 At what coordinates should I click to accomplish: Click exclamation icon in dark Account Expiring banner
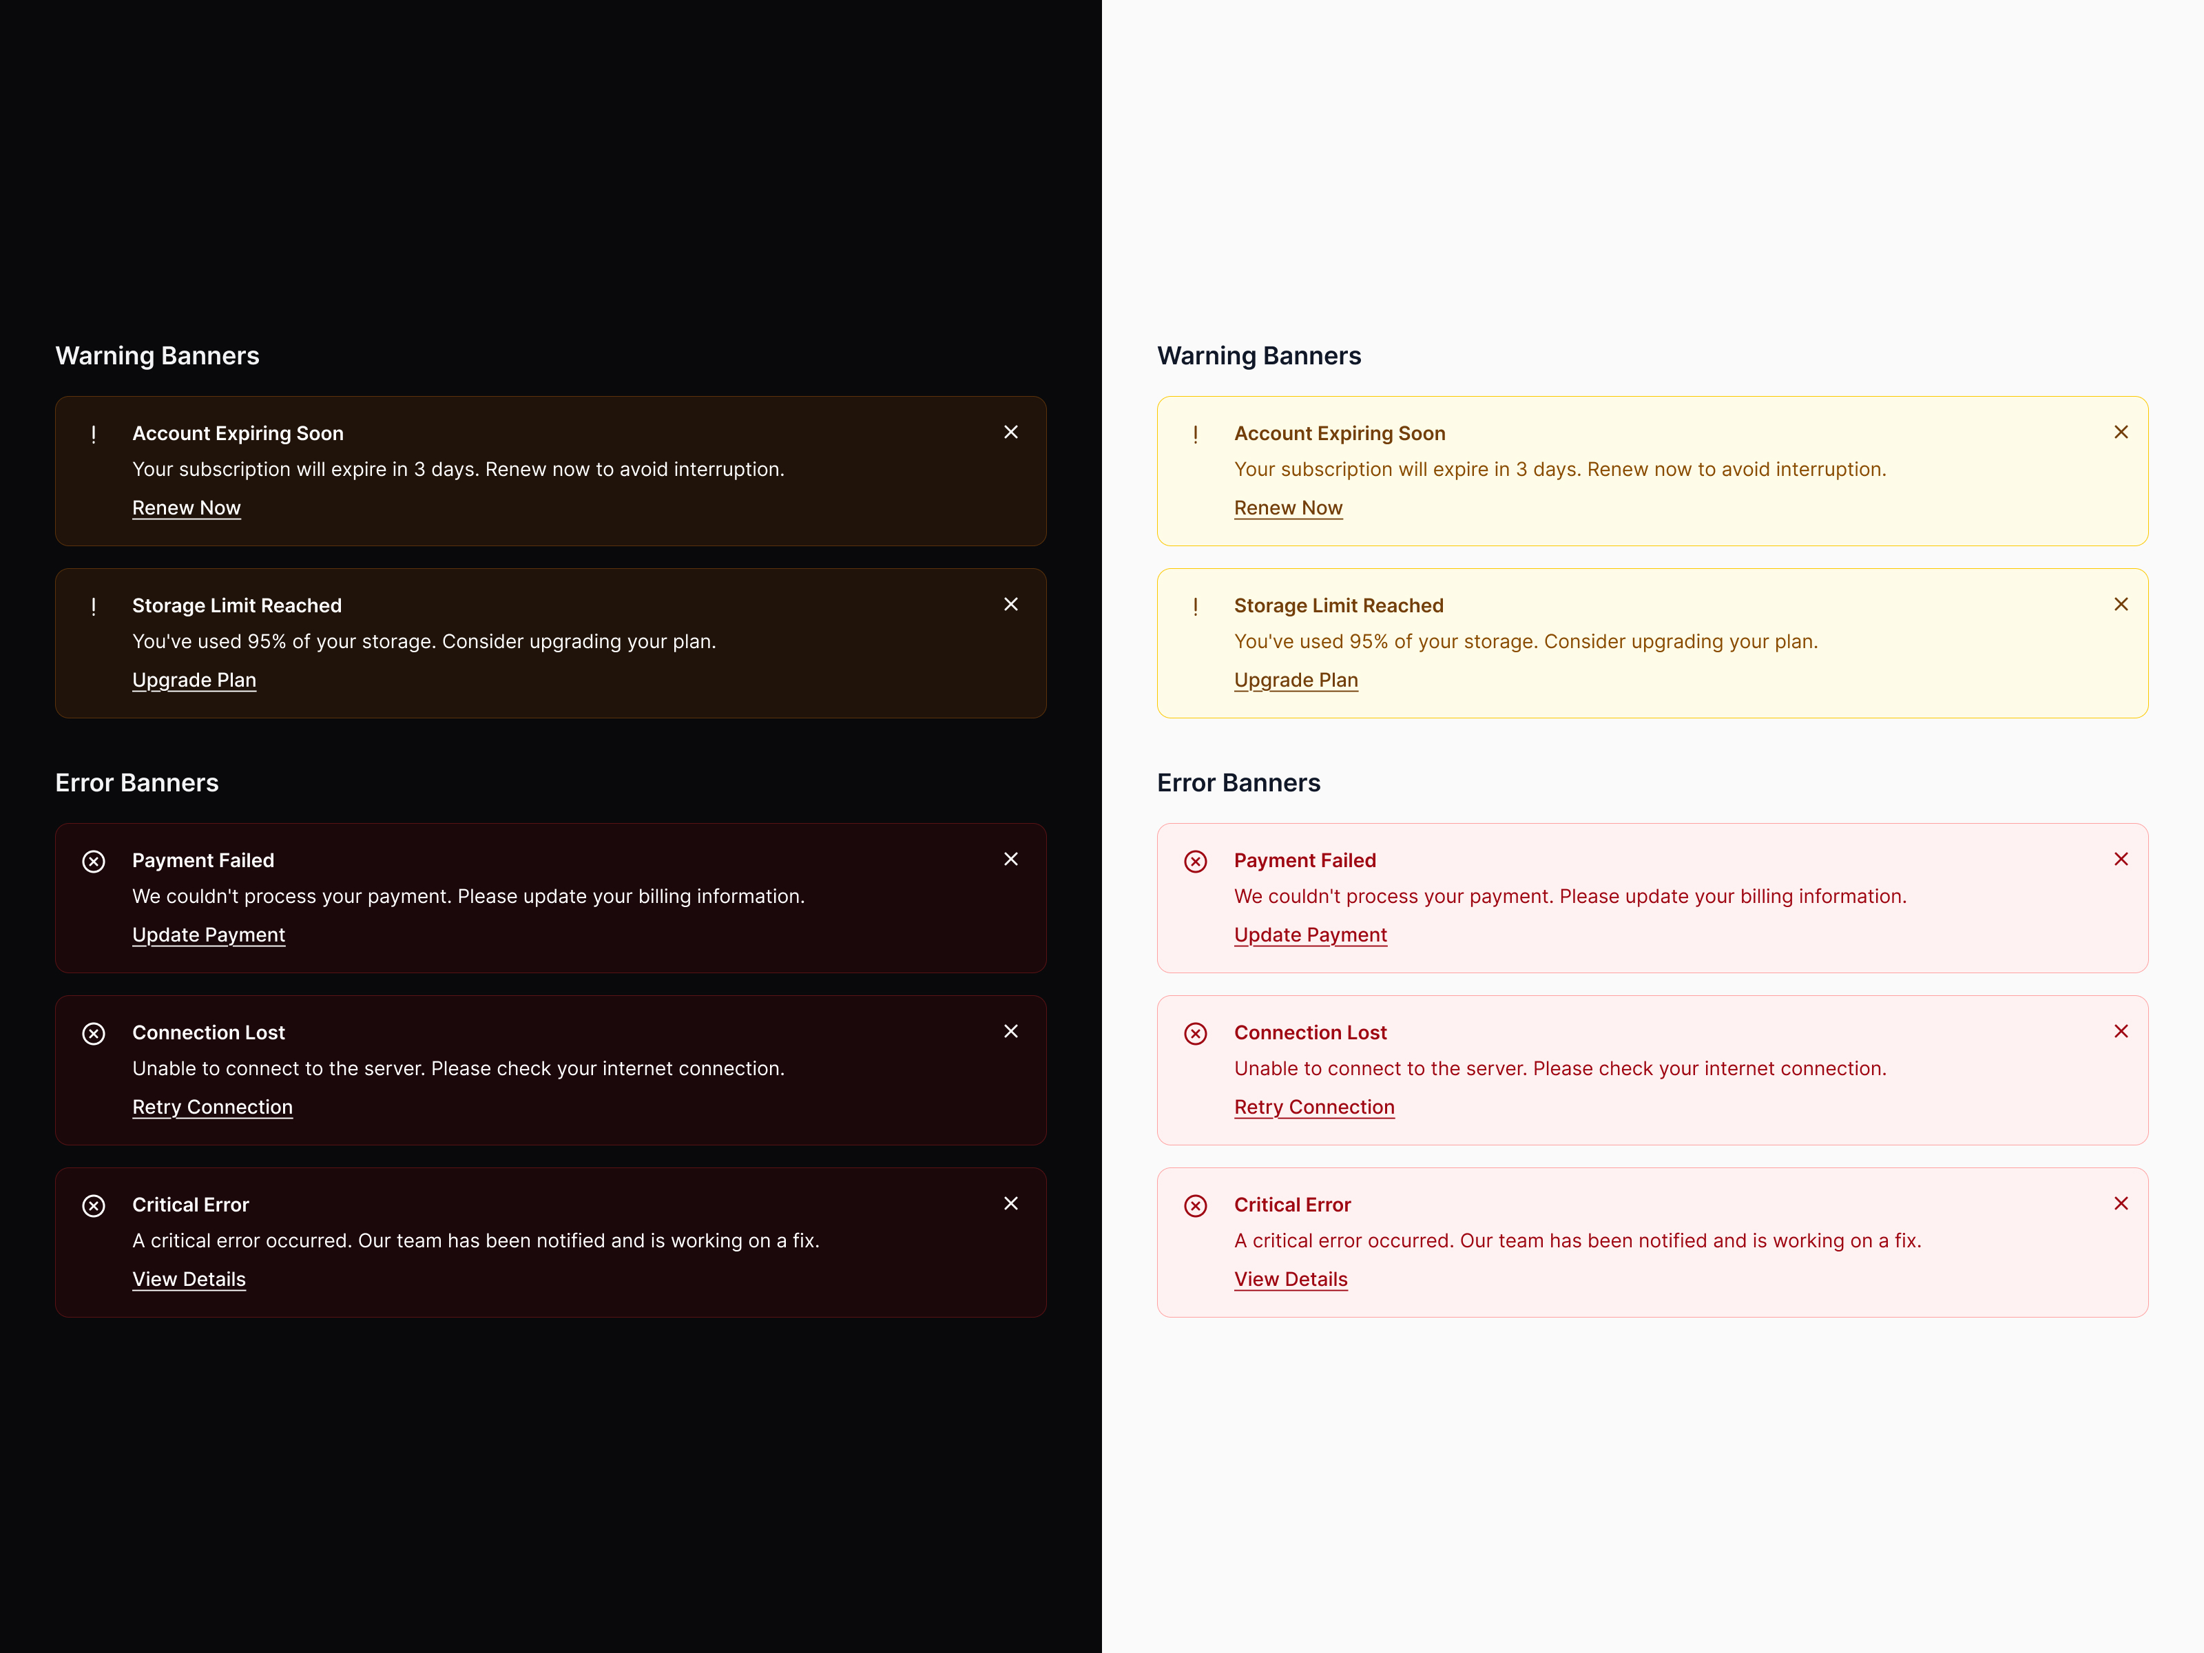94,435
